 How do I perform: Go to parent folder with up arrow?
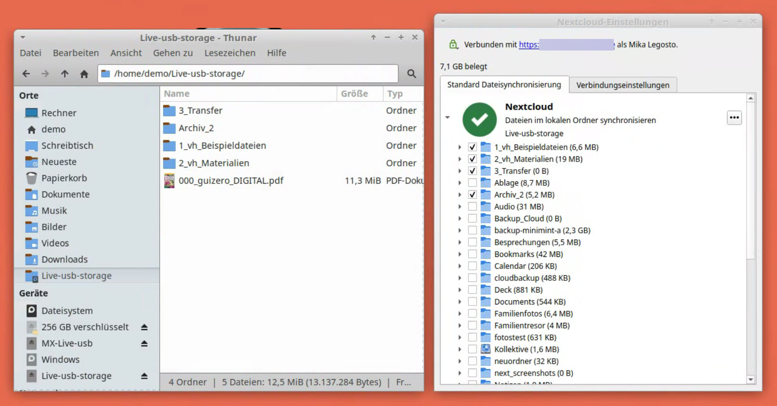[x=65, y=74]
